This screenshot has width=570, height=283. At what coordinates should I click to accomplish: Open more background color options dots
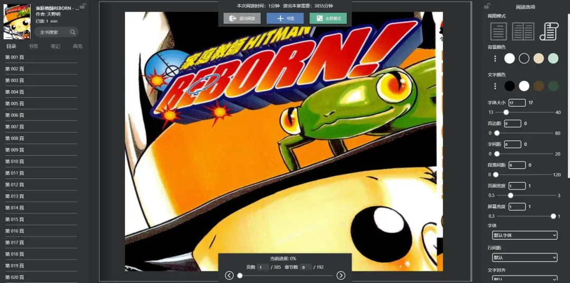(x=495, y=58)
